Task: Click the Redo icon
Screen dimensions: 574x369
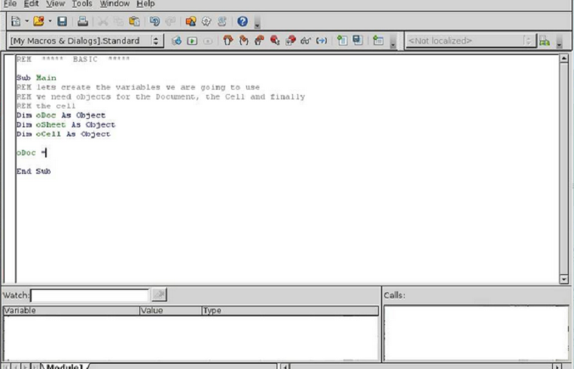Action: pyautogui.click(x=170, y=21)
